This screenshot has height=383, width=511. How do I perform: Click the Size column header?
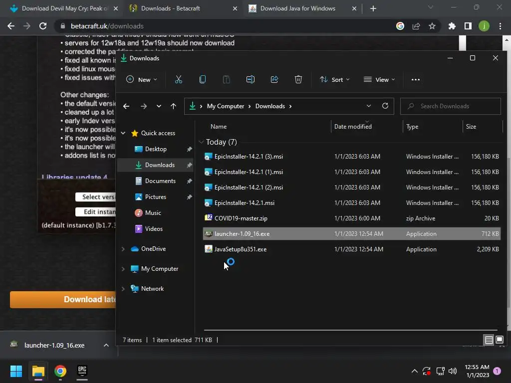pyautogui.click(x=471, y=127)
